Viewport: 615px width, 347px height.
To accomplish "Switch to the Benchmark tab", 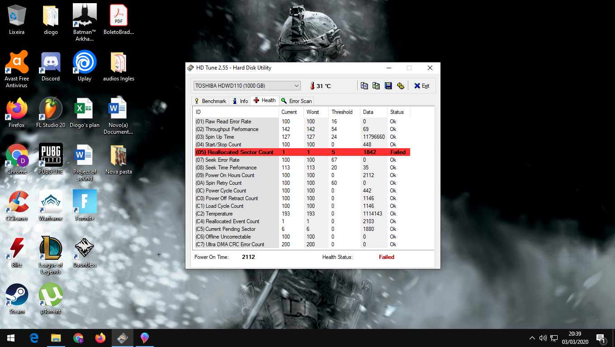I will tap(210, 101).
